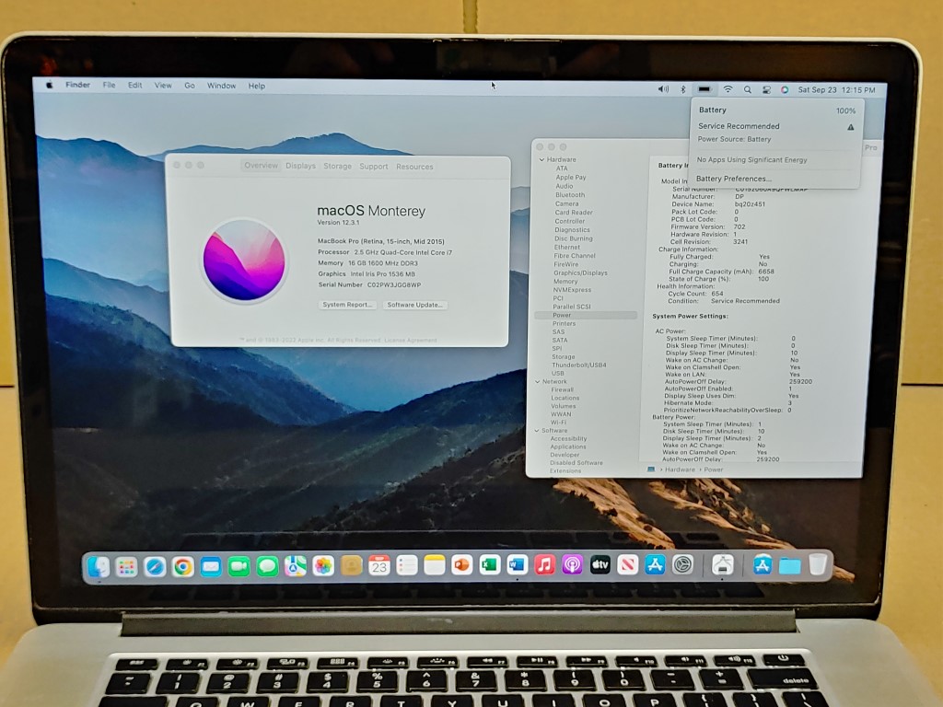Click the Software Update button

click(x=415, y=305)
